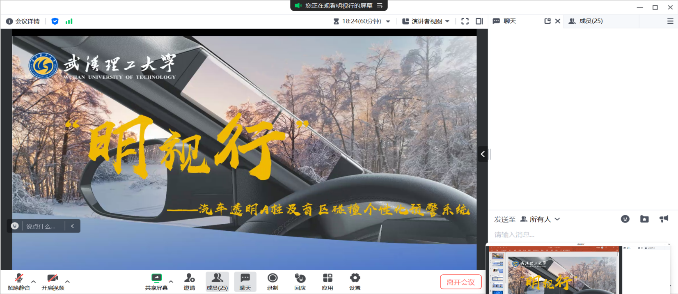678x294 pixels.
Task: Expand audio options arrow beside 解除静音
Action: [34, 282]
